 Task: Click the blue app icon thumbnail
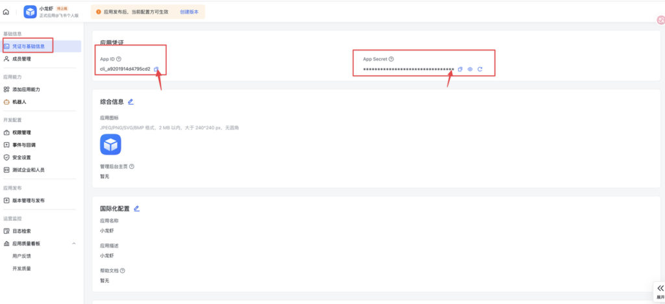click(110, 144)
